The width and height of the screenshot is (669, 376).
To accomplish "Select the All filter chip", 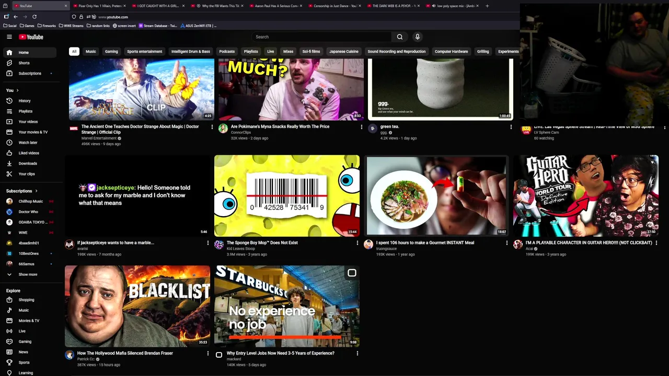I will [x=74, y=51].
